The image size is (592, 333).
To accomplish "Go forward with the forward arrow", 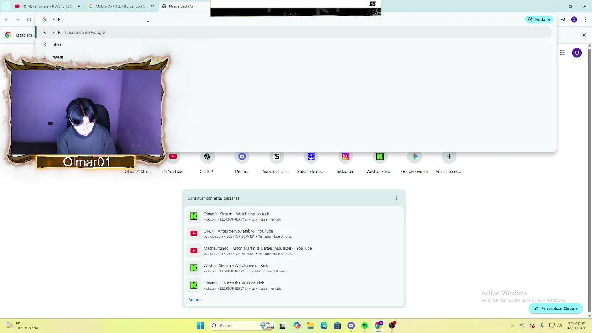I will tap(18, 19).
